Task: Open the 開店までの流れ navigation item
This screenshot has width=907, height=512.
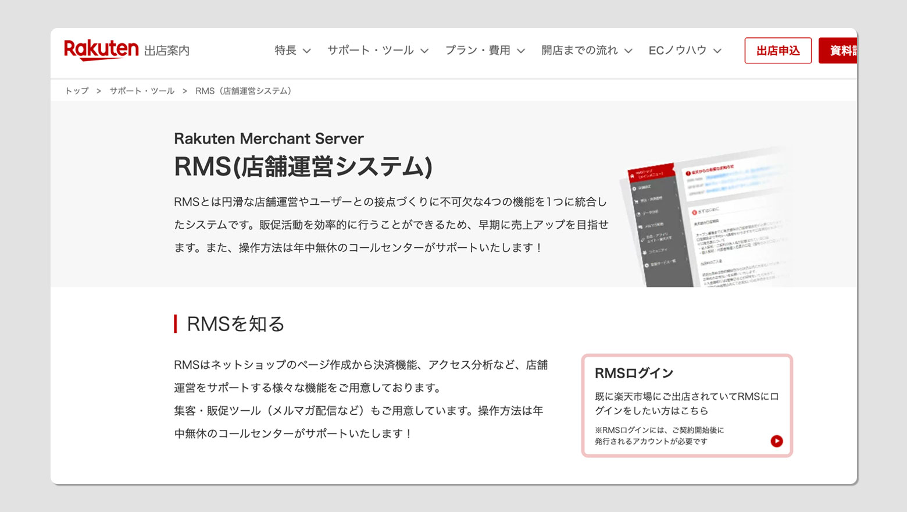Action: click(580, 51)
